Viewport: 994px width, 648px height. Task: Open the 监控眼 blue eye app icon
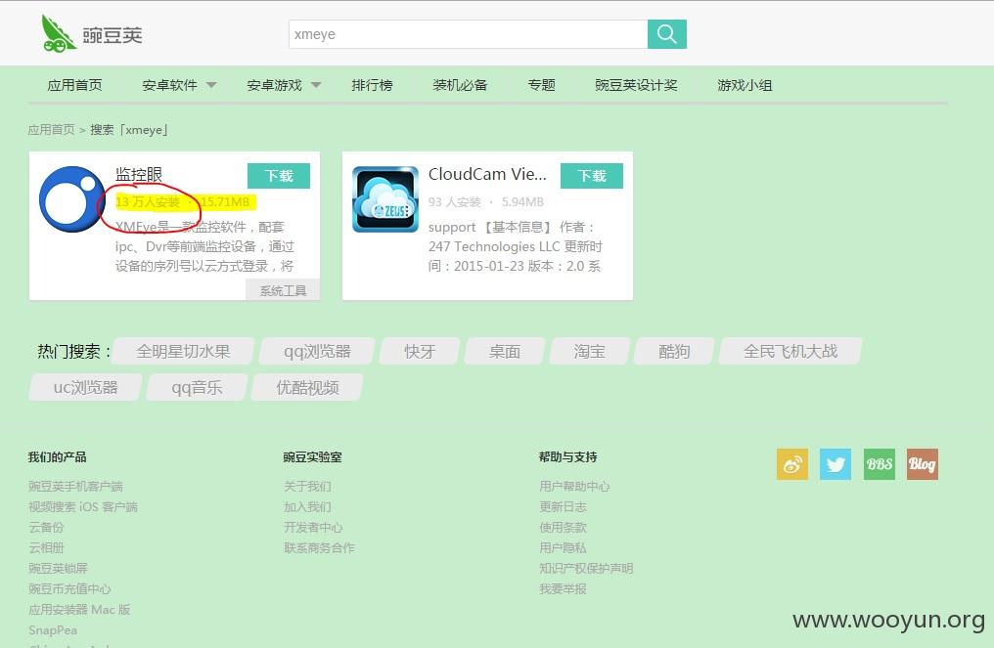click(x=72, y=199)
